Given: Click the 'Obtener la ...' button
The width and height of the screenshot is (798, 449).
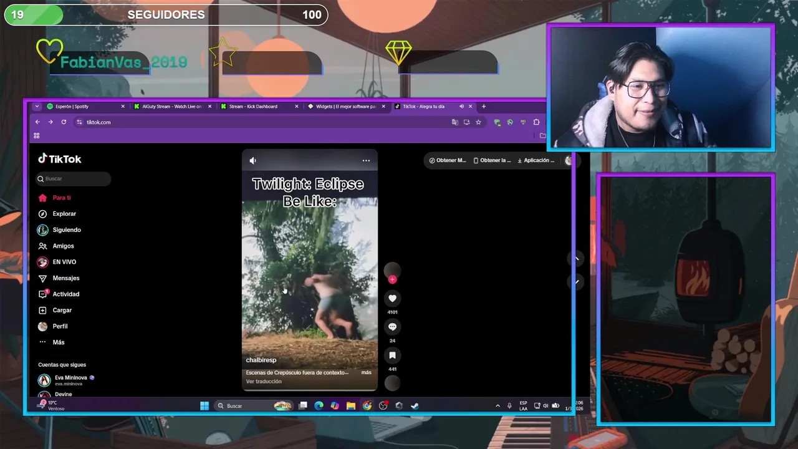Looking at the screenshot, I should point(492,160).
